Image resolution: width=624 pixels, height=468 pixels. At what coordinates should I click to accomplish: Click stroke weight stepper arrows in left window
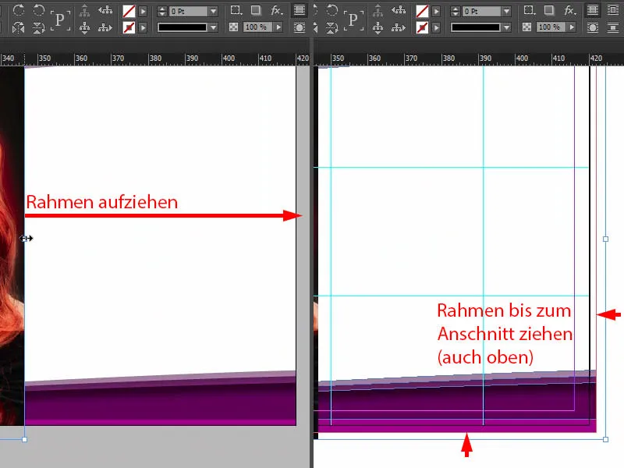(x=161, y=11)
